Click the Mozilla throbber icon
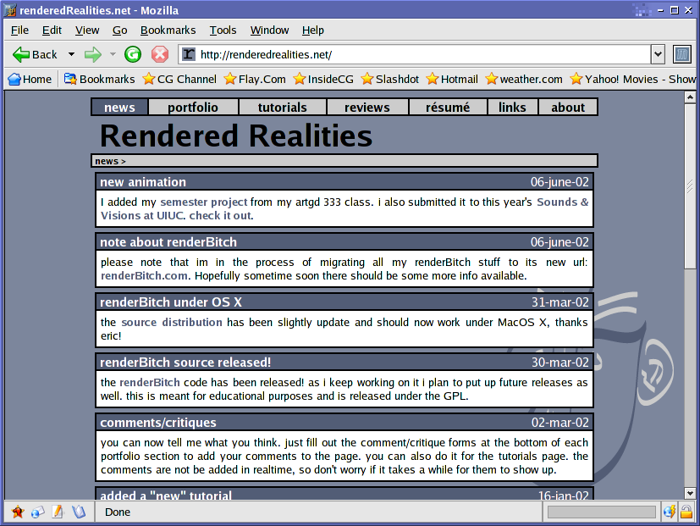The height and width of the screenshot is (526, 700). tap(681, 54)
